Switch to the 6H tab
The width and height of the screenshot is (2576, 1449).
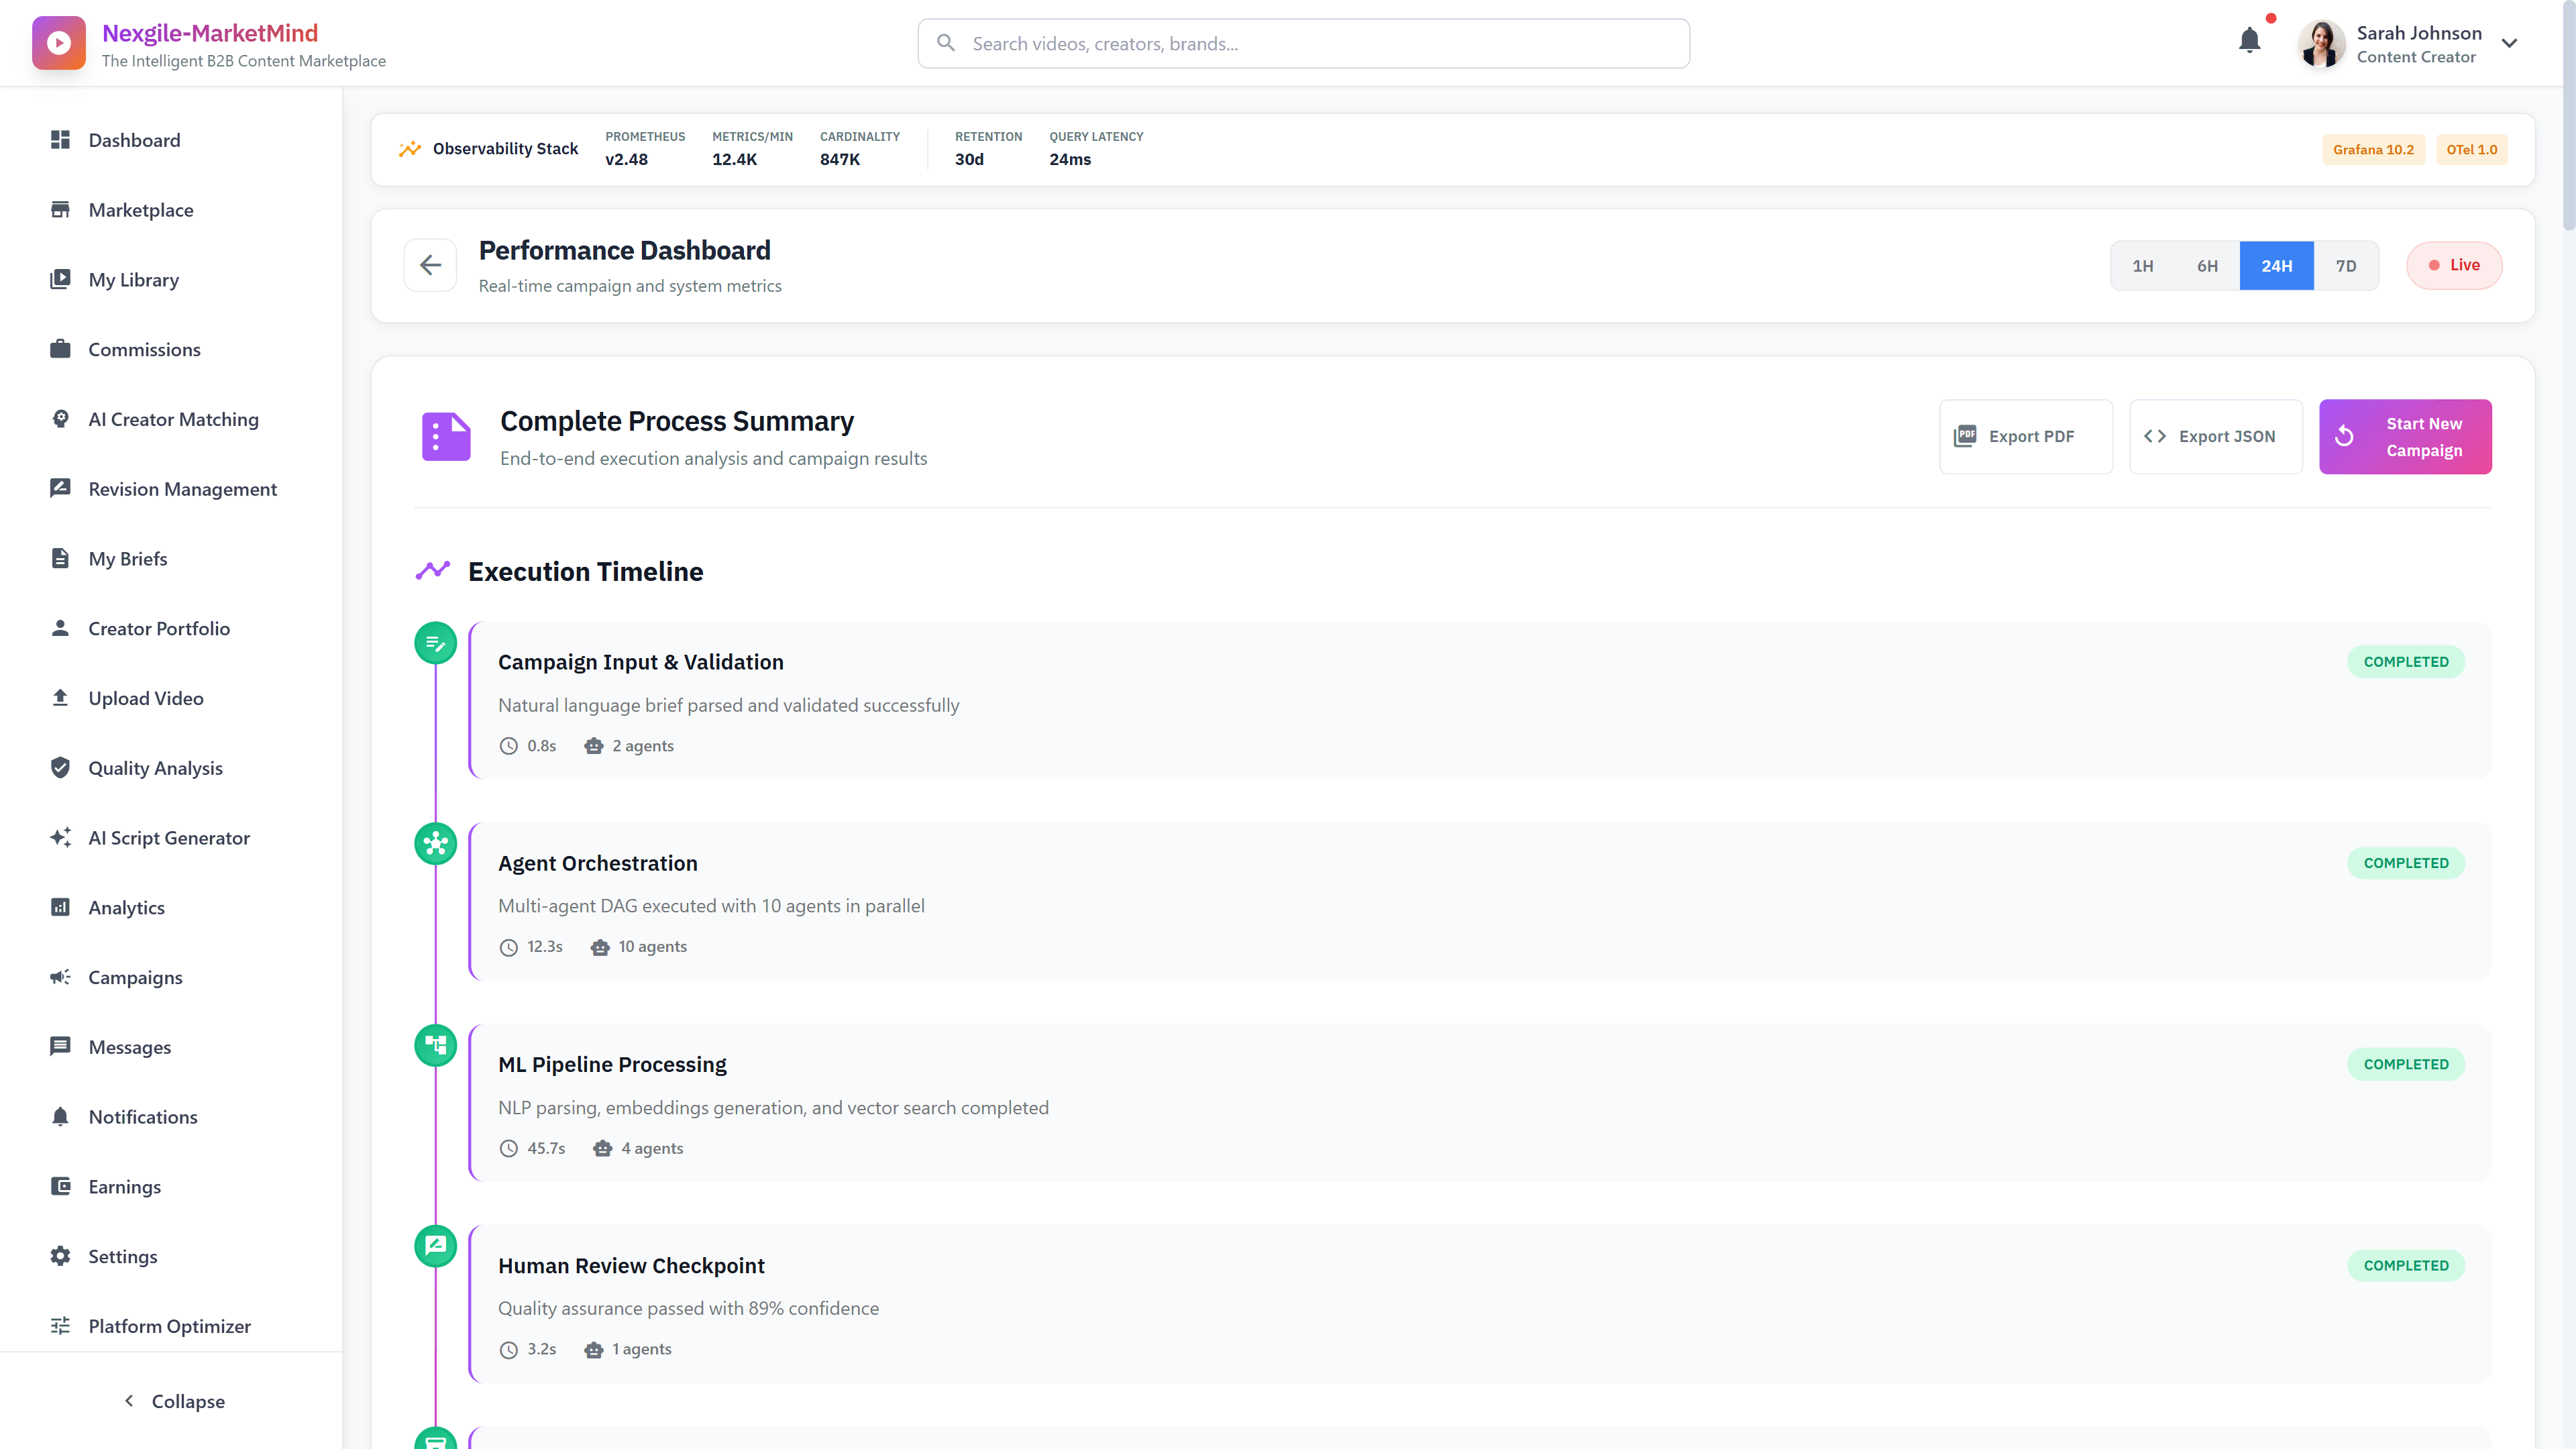tap(2207, 265)
